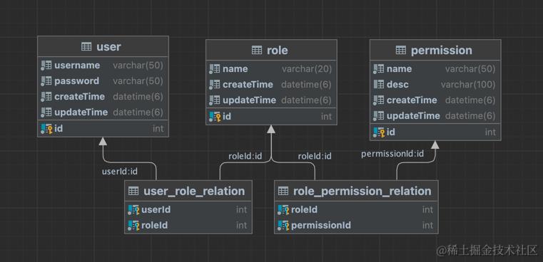Click primary key icon of permission id

pyautogui.click(x=379, y=132)
